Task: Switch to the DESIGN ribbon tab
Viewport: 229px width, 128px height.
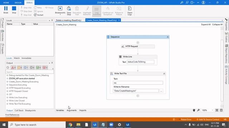Action: 18,2
